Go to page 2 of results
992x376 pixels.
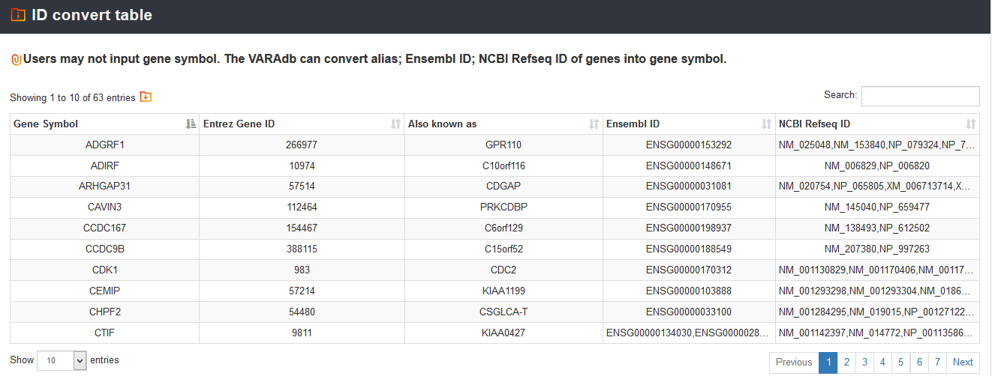click(x=846, y=363)
